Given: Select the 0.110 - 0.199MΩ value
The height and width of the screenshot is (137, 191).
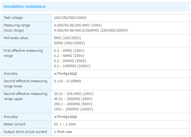Looking at the screenshot, I should tap(68, 81).
